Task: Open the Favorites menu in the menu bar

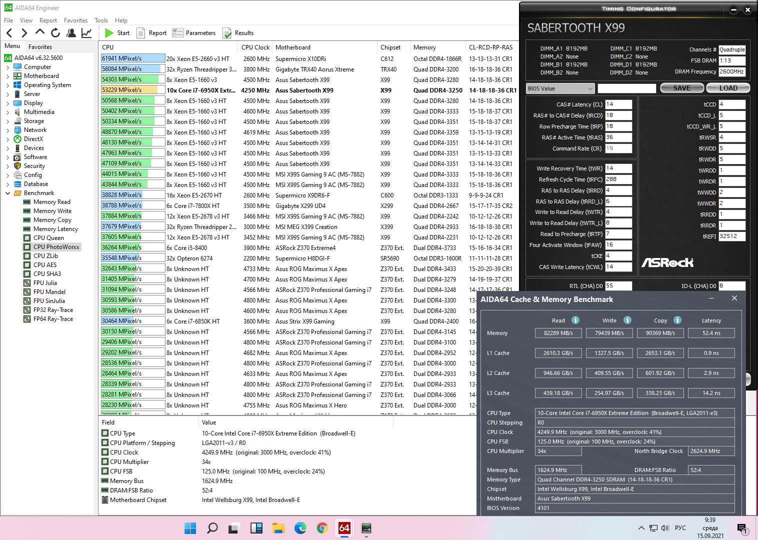Action: pyautogui.click(x=75, y=20)
